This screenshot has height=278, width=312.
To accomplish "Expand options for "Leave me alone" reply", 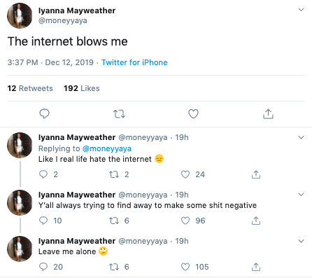I will click(x=301, y=241).
